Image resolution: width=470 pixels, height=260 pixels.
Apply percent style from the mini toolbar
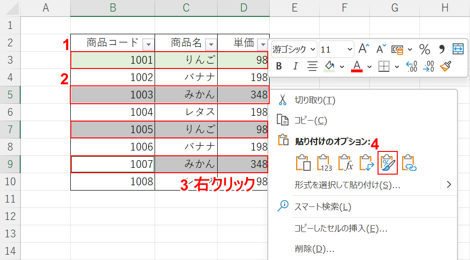(425, 49)
